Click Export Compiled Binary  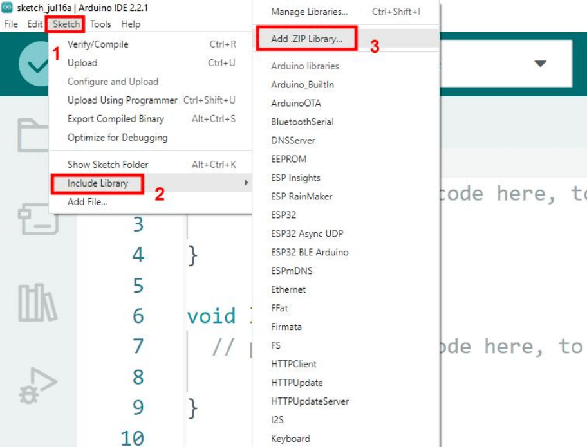[116, 119]
